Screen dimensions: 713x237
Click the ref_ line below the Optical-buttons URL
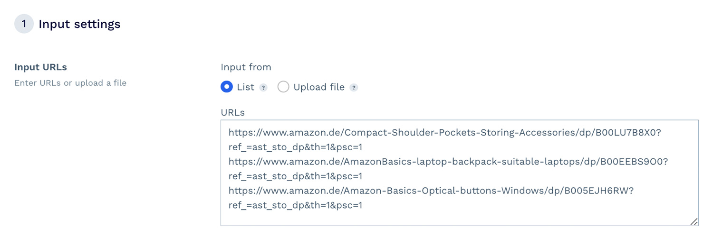295,205
